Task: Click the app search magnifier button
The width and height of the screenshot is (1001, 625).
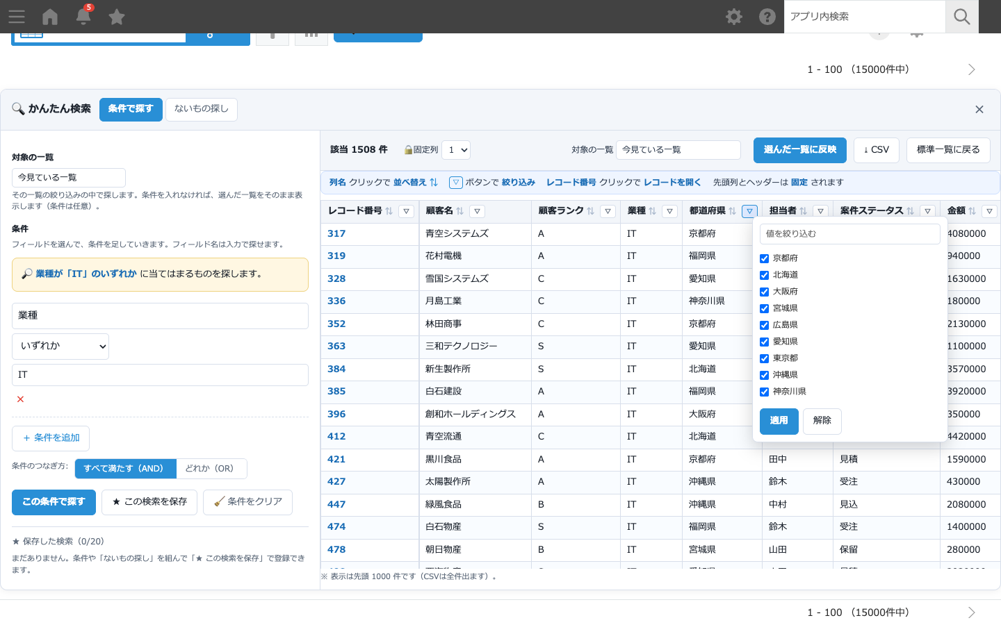Action: point(962,17)
